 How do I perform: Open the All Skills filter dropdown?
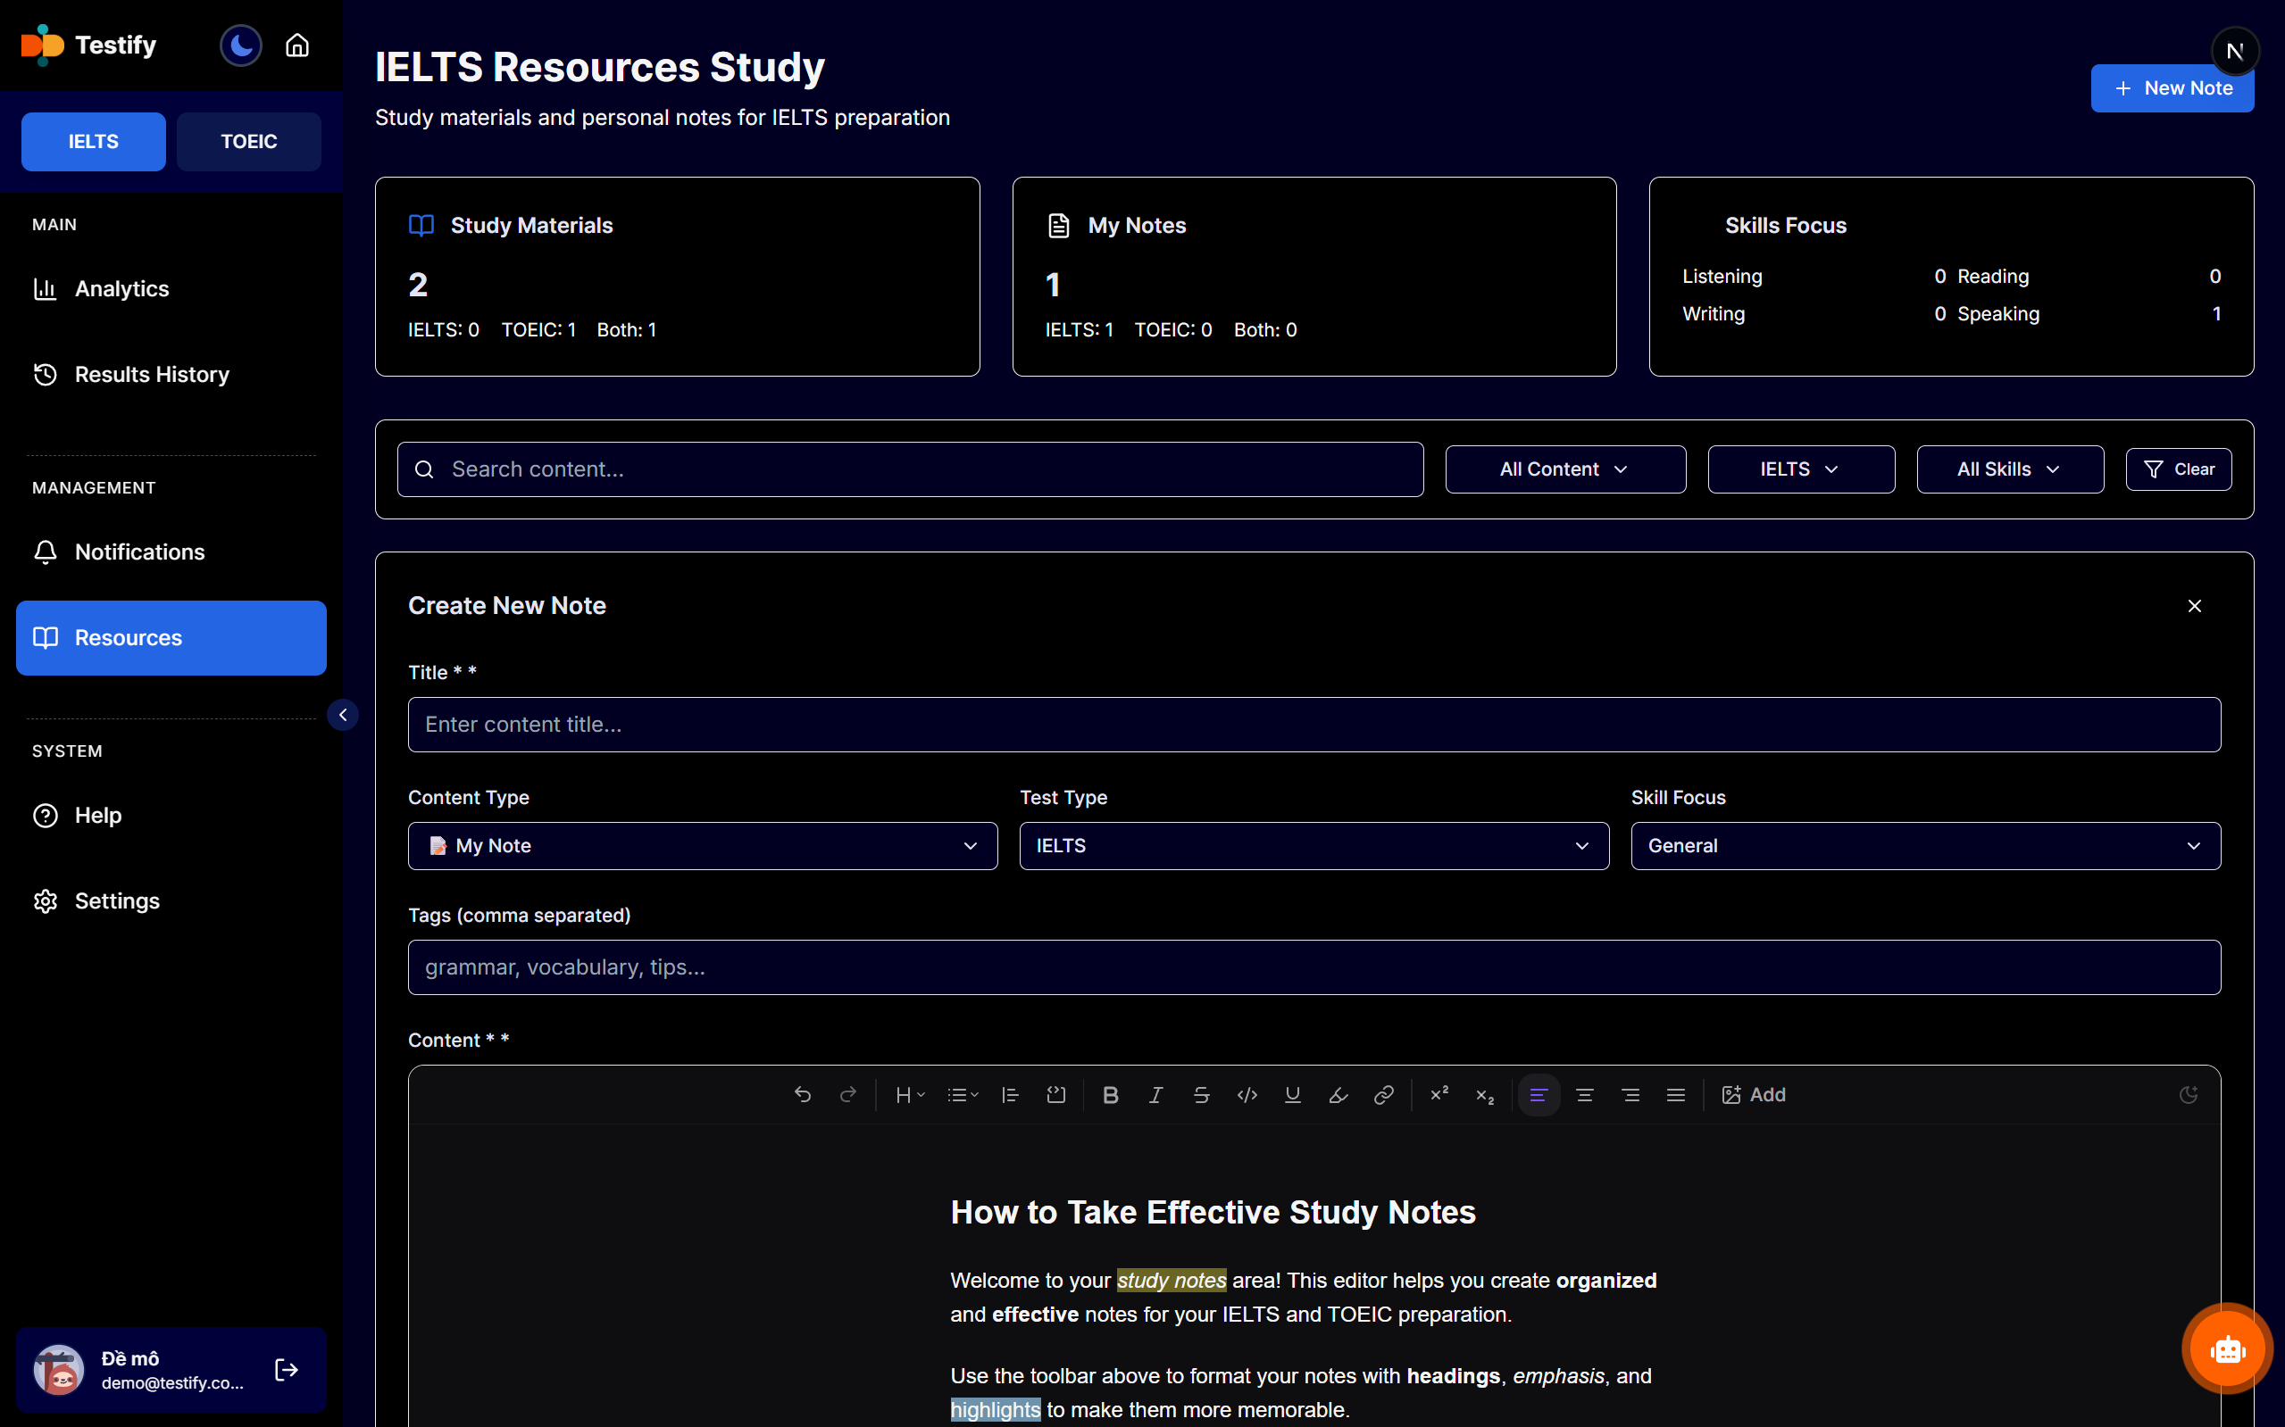2009,469
